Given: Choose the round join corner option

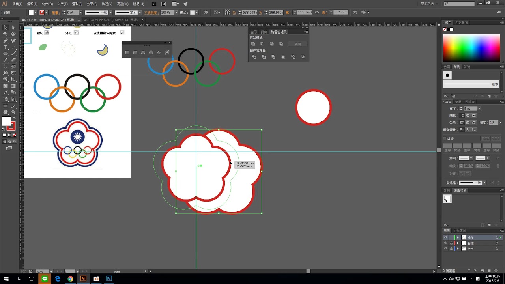Looking at the screenshot, I should click(468, 123).
